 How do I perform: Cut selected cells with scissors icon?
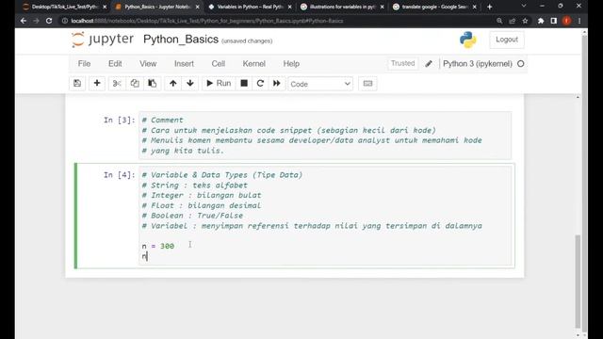pos(117,84)
